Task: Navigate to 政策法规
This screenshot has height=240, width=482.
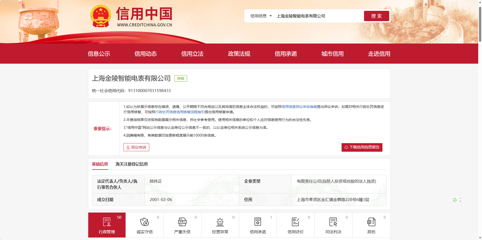Action: [239, 54]
